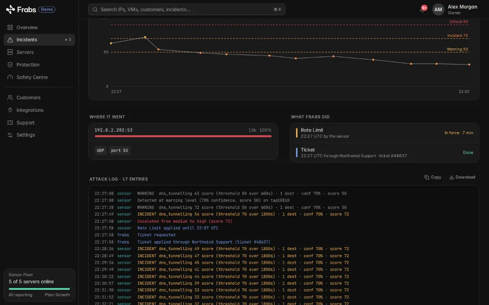This screenshot has width=489, height=305.
Task: Click the Support ticket icon
Action: 10,123
